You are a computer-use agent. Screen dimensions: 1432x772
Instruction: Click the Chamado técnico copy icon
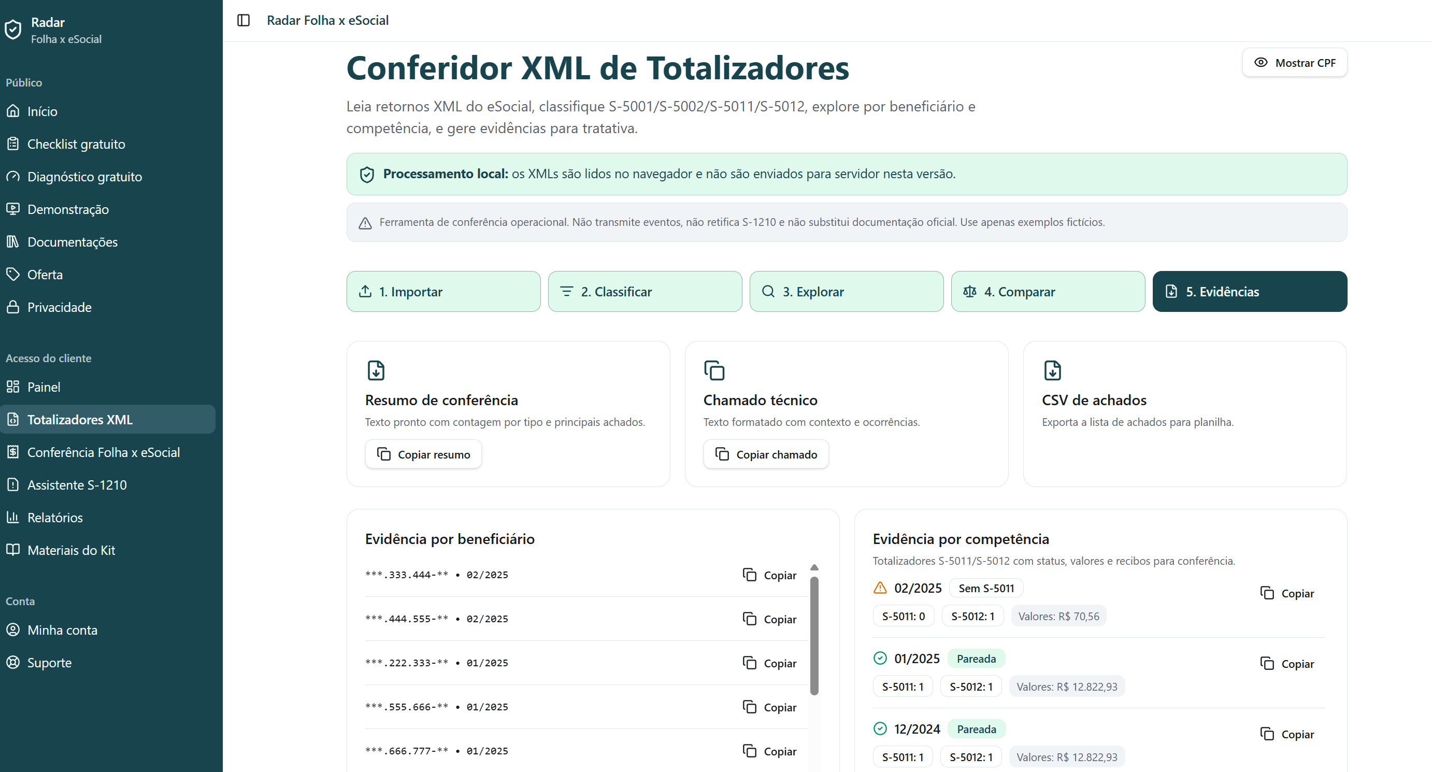pos(714,371)
